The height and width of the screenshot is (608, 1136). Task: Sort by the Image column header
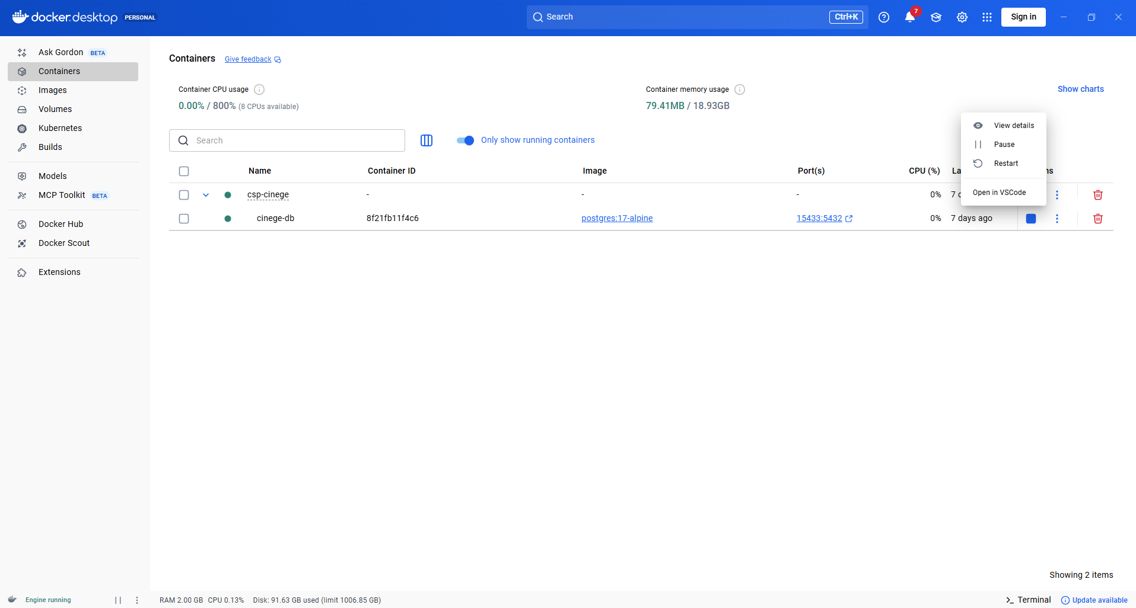click(x=594, y=171)
